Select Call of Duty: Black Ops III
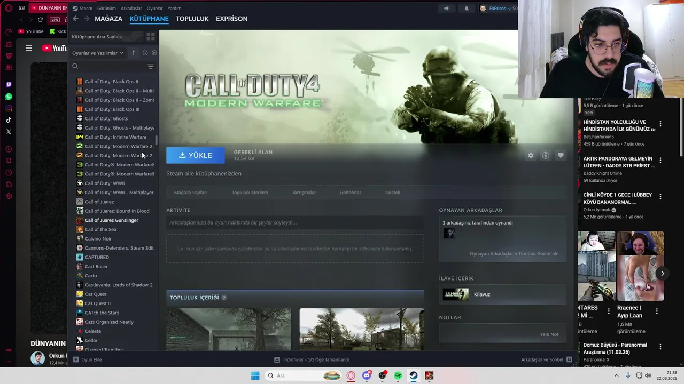The height and width of the screenshot is (384, 684). pos(112,109)
